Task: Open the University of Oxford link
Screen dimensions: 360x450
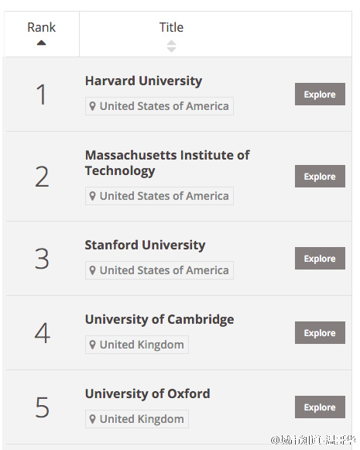Action: click(x=147, y=394)
